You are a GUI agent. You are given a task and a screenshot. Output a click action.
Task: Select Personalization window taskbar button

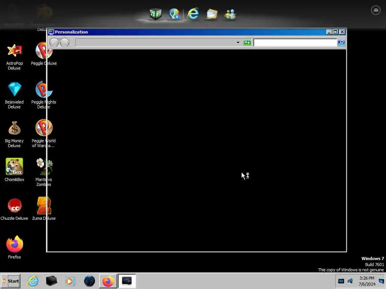click(x=127, y=281)
